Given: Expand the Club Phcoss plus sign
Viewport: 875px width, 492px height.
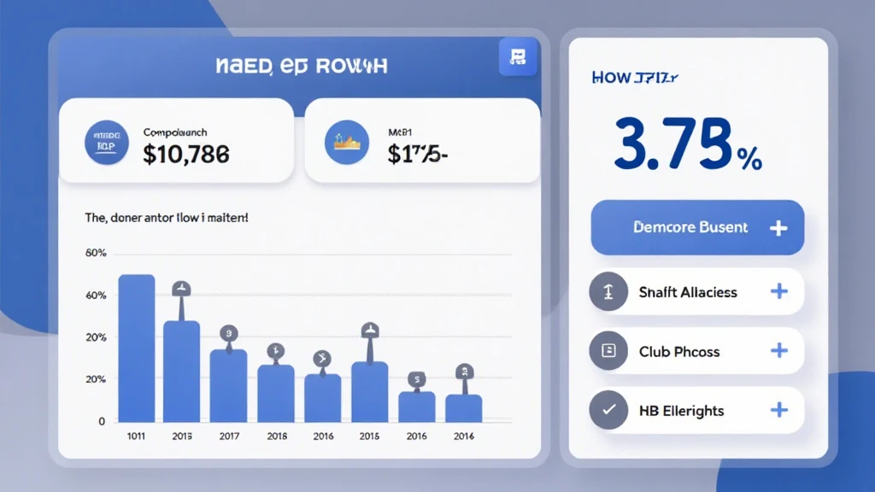Looking at the screenshot, I should click(779, 350).
